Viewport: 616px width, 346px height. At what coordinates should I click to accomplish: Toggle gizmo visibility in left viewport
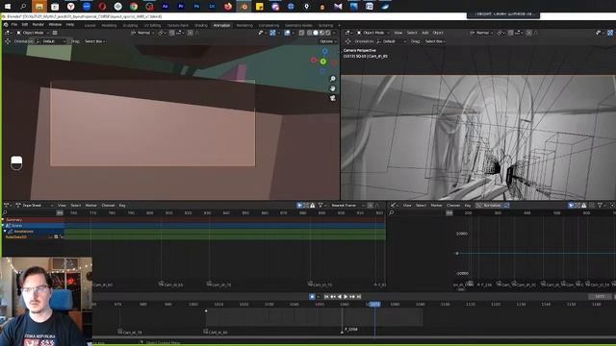click(272, 33)
